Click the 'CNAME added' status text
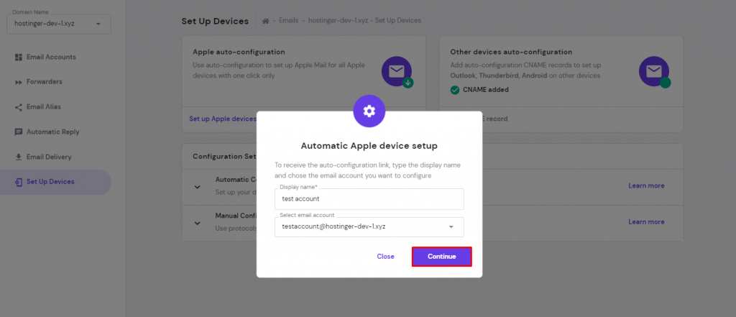 coord(486,90)
